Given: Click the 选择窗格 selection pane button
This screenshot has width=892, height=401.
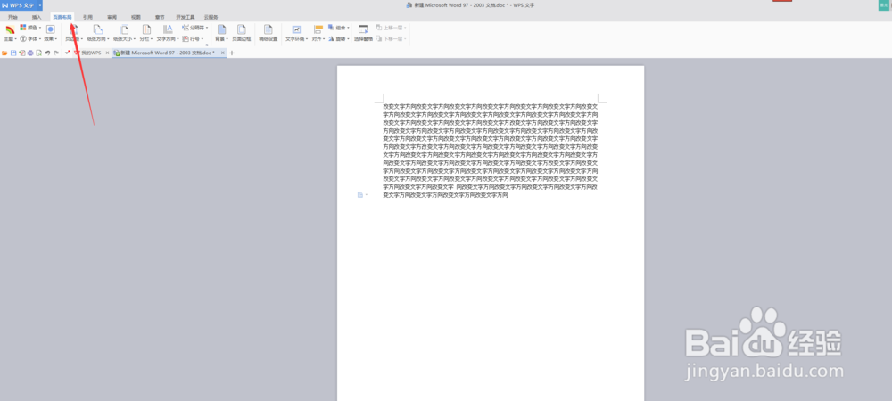Looking at the screenshot, I should pos(363,33).
